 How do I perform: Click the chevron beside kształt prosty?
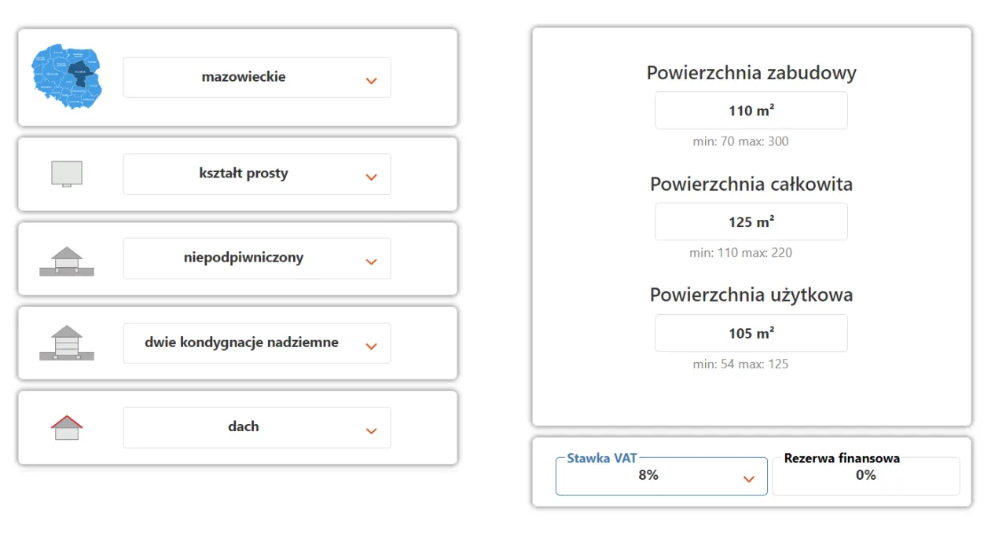(372, 177)
